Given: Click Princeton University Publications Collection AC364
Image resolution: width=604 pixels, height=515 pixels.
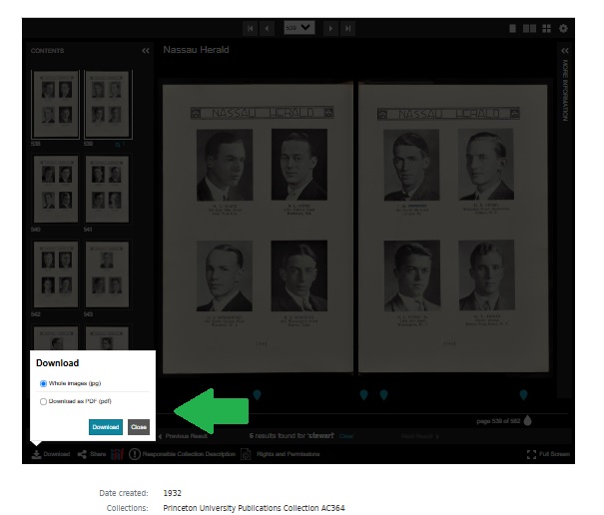Looking at the screenshot, I should coord(254,508).
